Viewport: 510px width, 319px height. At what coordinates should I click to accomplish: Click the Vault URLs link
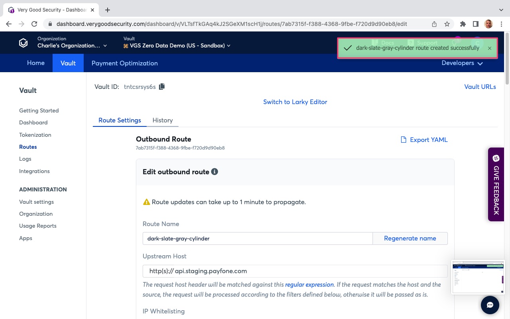(480, 87)
